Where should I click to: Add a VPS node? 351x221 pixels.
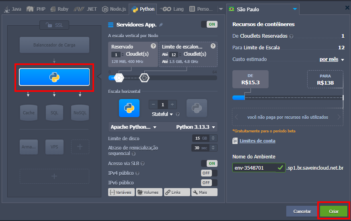(x=54, y=147)
